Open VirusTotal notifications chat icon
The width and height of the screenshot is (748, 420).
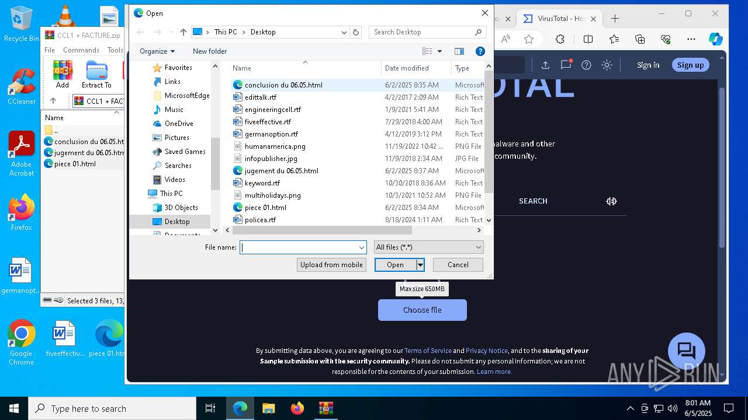tap(566, 65)
